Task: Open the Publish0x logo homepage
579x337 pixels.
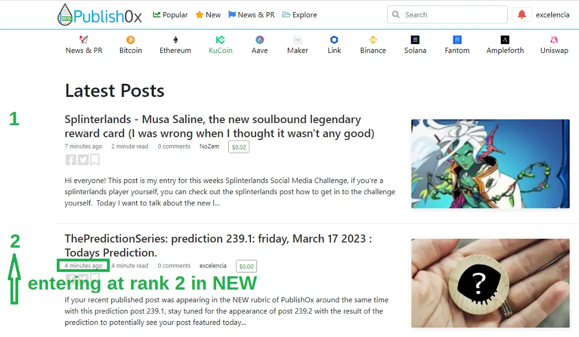Action: [x=100, y=15]
